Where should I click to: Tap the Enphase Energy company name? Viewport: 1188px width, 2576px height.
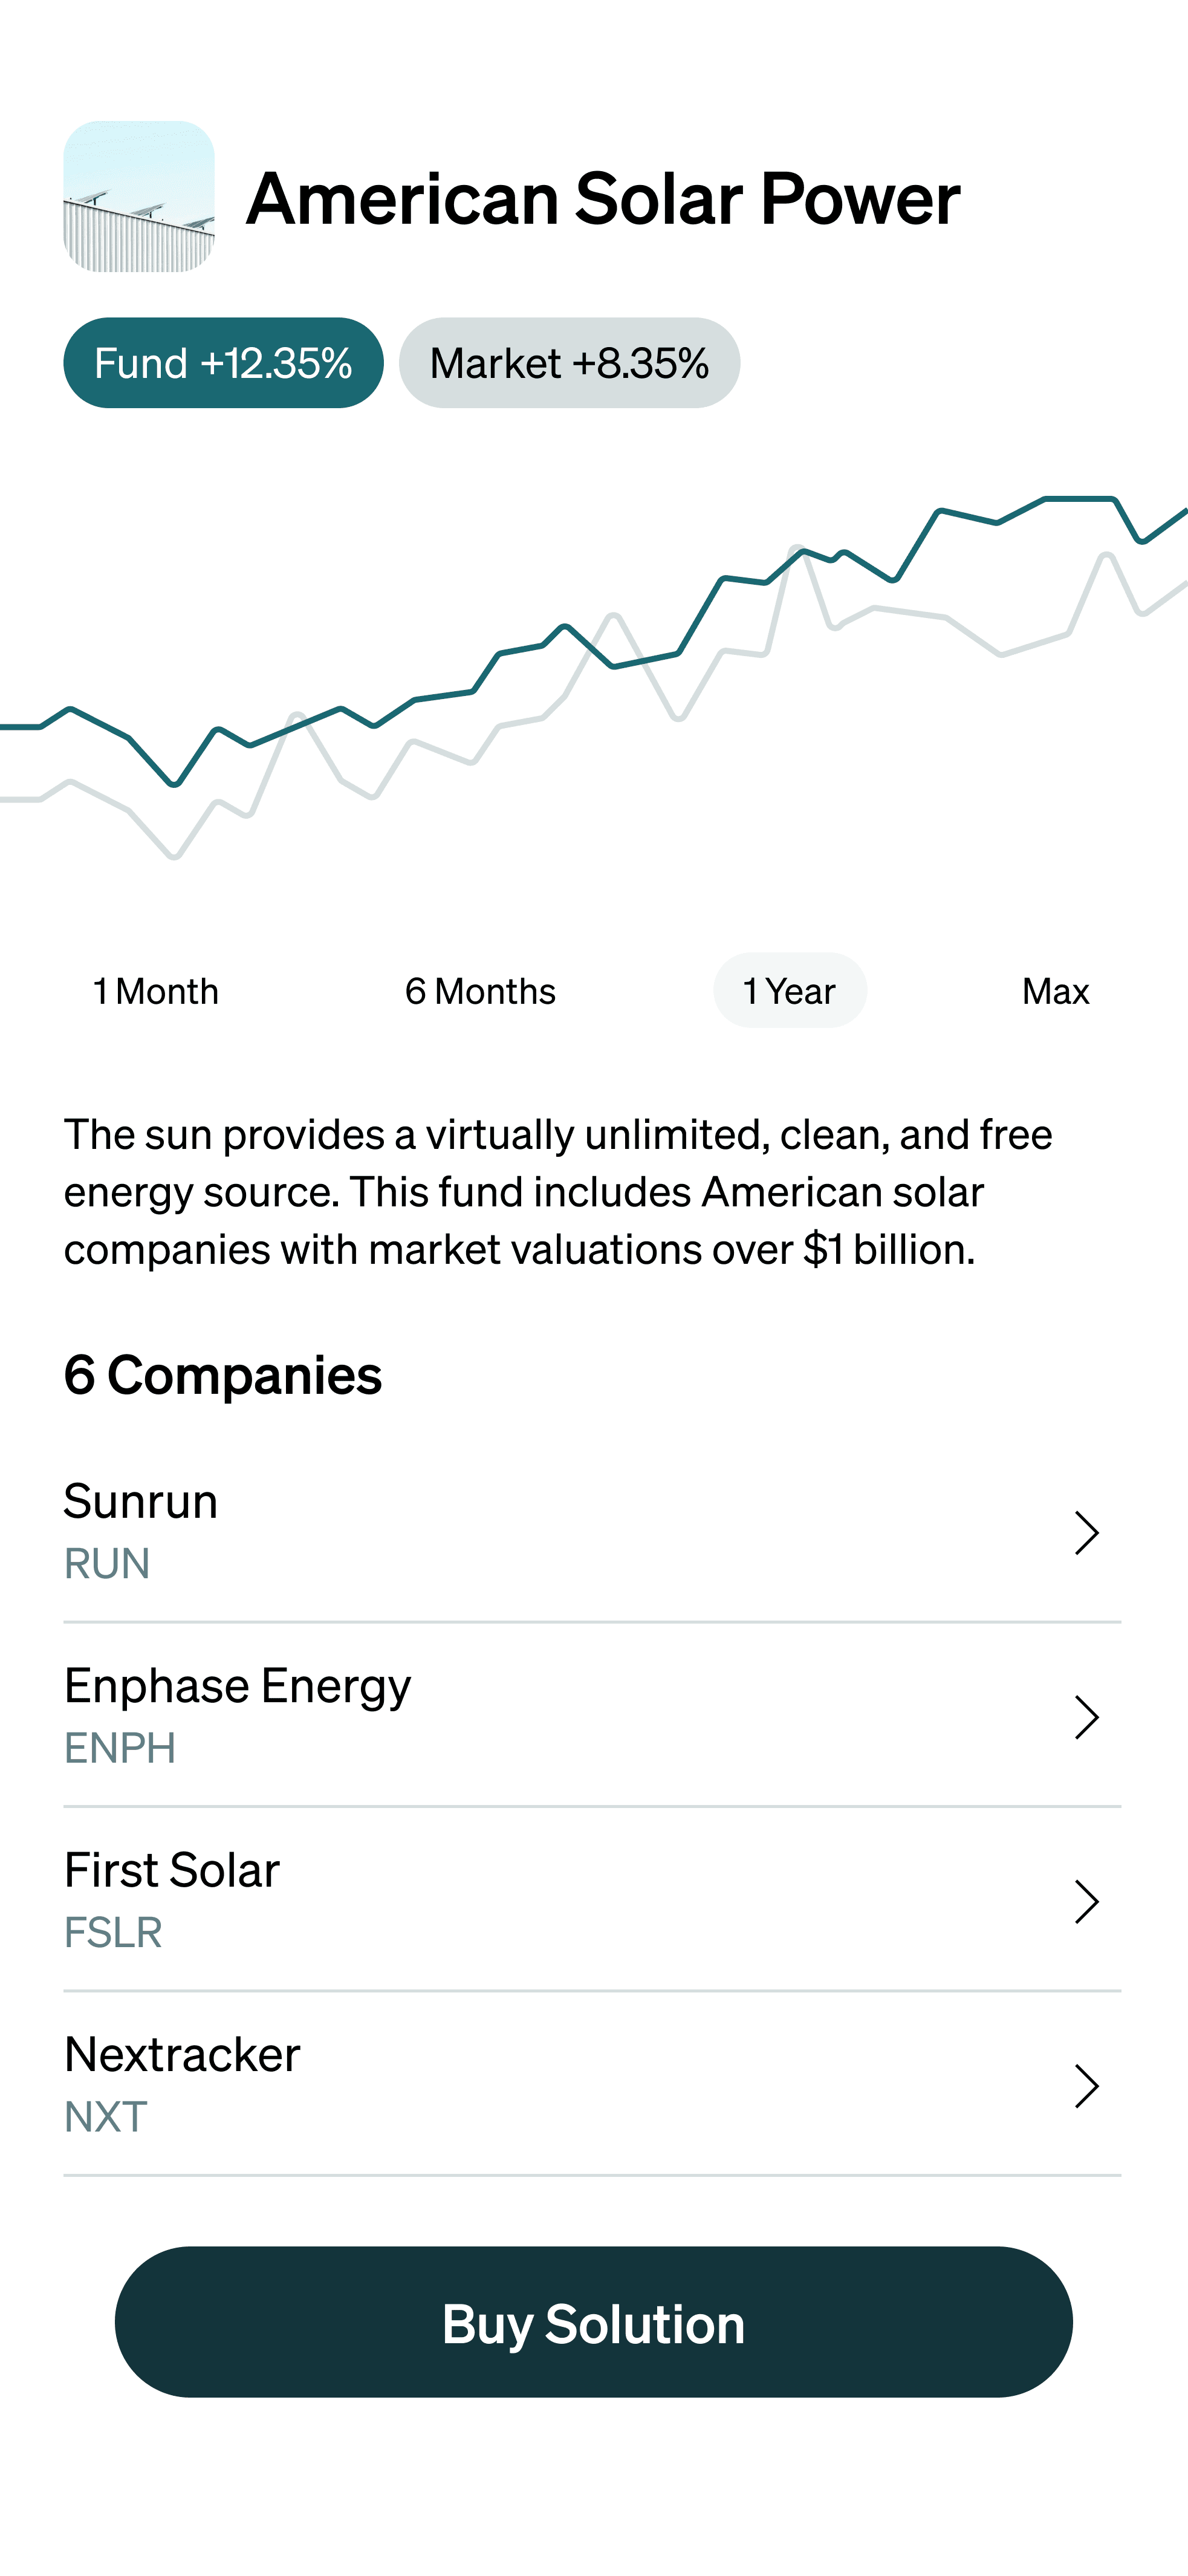pyautogui.click(x=238, y=1686)
